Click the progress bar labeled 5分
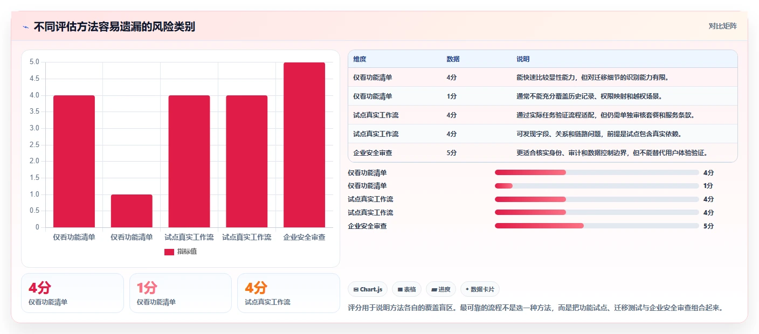This screenshot has height=334, width=759. pos(597,226)
